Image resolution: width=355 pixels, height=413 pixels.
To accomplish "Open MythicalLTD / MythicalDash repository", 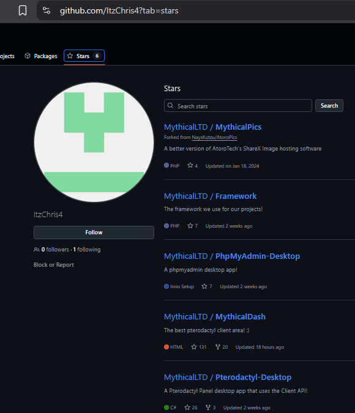I will click(214, 316).
